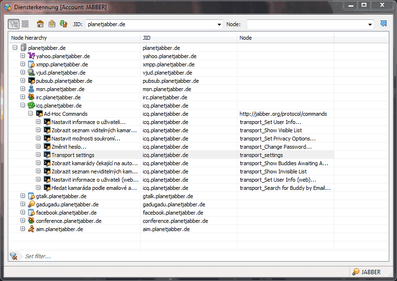
Task: Expand aim.planetjabber.de node
Action: point(22,229)
